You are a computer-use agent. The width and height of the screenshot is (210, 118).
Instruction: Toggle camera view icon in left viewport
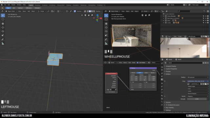coord(85,15)
